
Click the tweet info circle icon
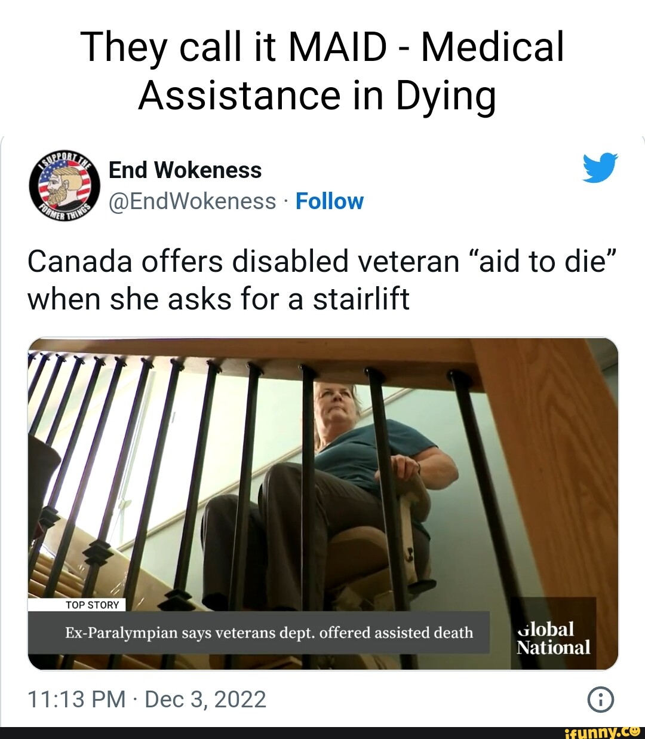[600, 700]
